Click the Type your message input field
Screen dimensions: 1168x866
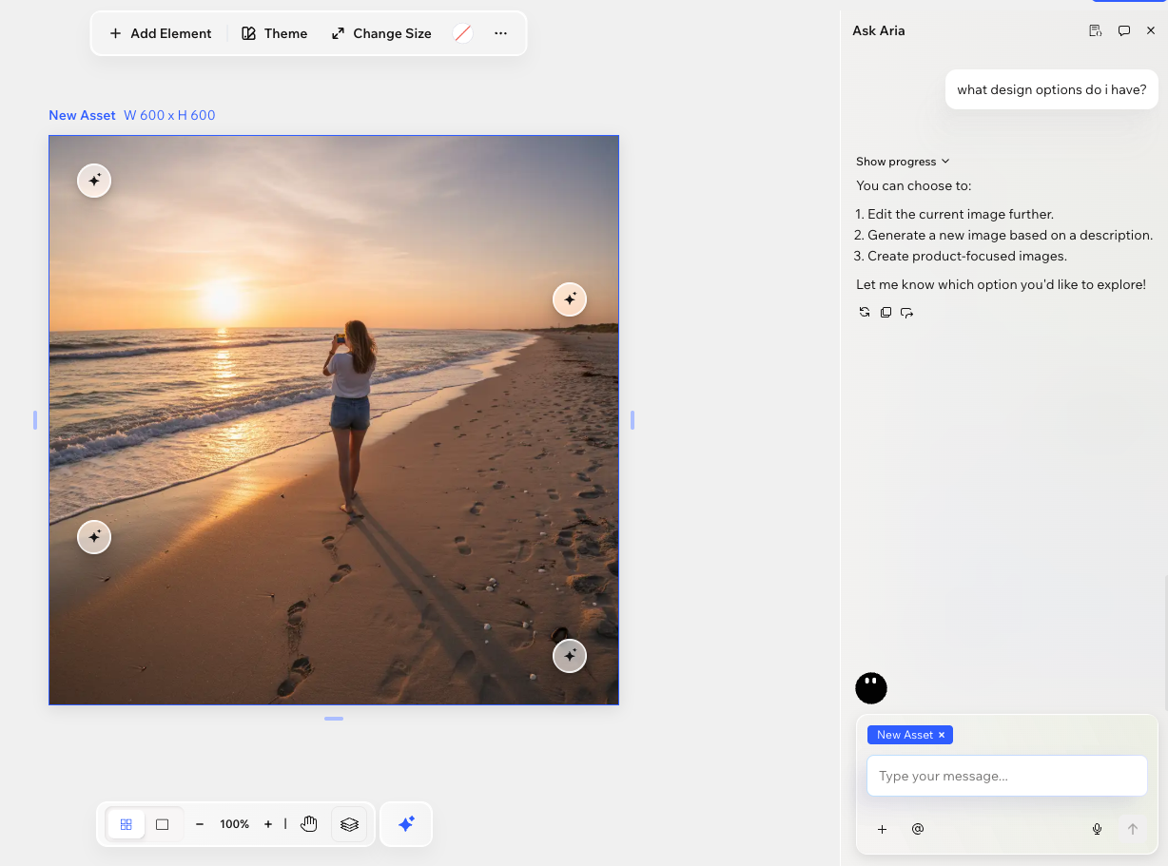1006,776
